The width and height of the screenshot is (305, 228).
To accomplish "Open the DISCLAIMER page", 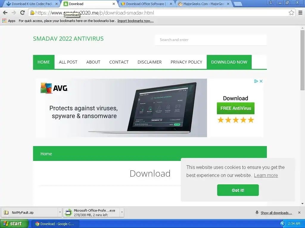I will [150, 62].
